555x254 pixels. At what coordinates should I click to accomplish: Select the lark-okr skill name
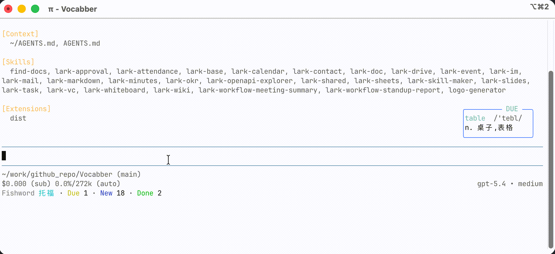(182, 81)
